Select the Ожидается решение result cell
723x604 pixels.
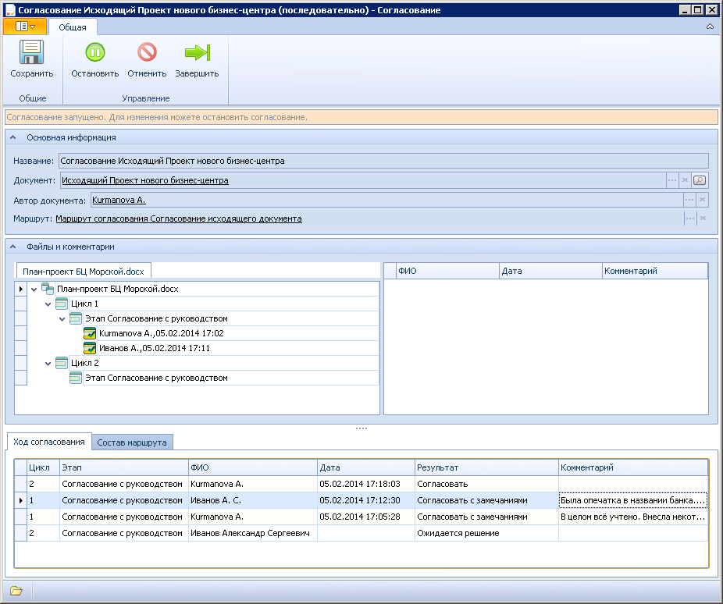(486, 533)
